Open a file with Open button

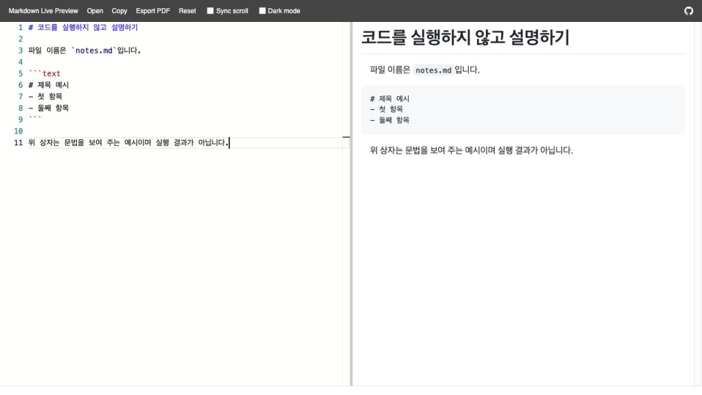(95, 11)
